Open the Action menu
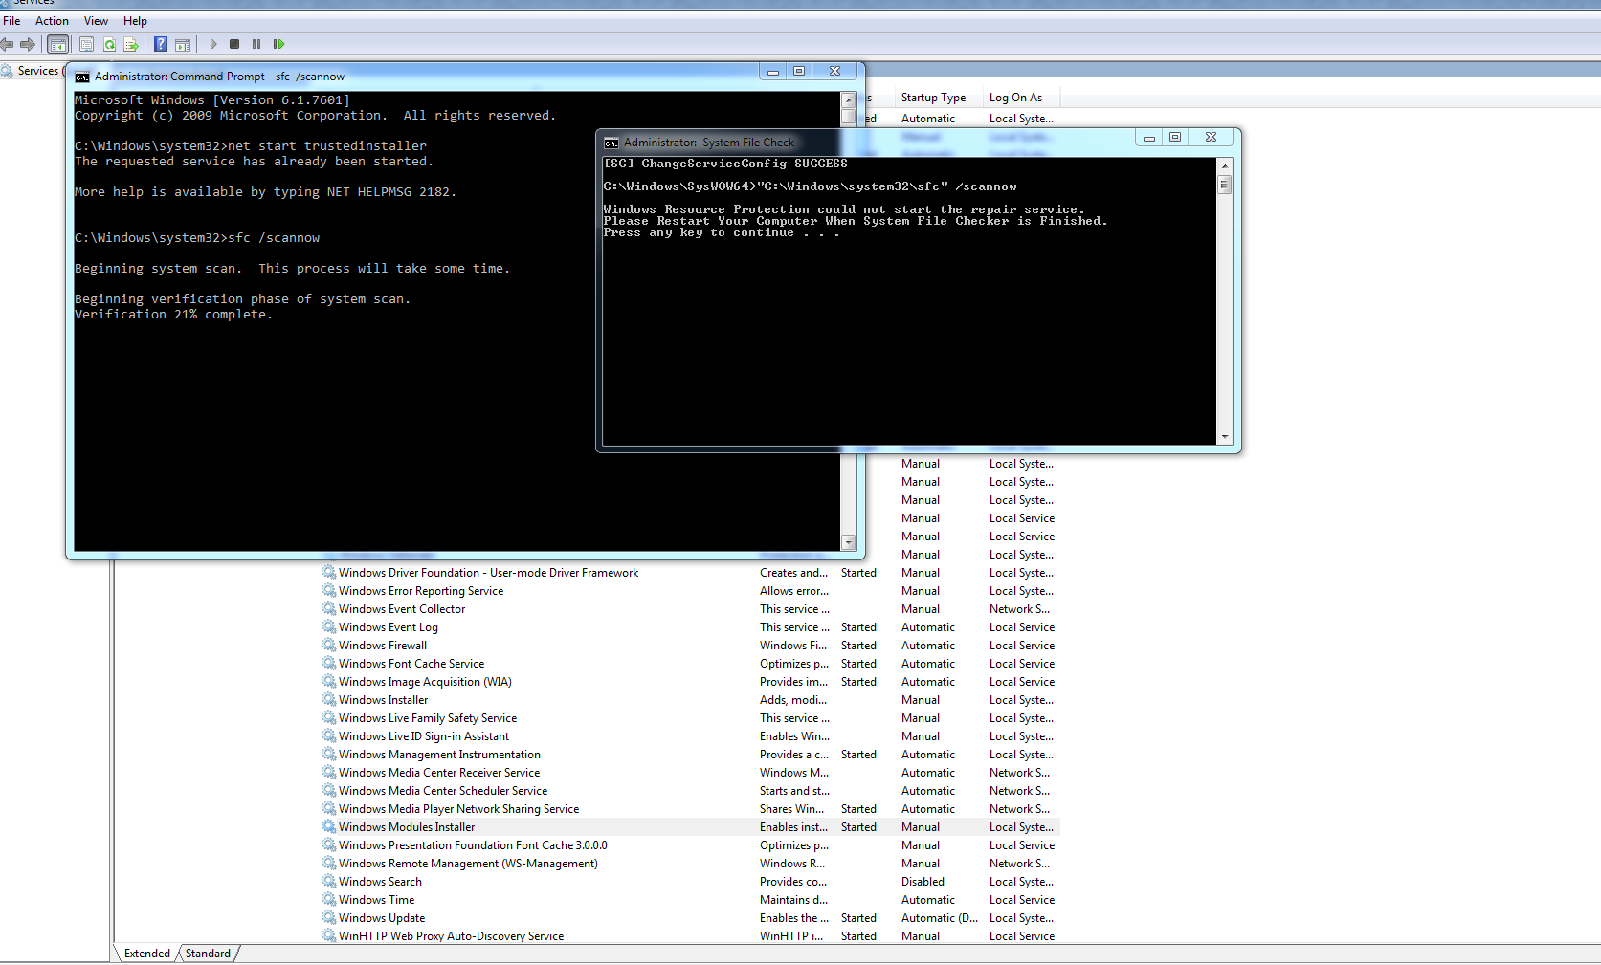The height and width of the screenshot is (965, 1601). tap(52, 21)
